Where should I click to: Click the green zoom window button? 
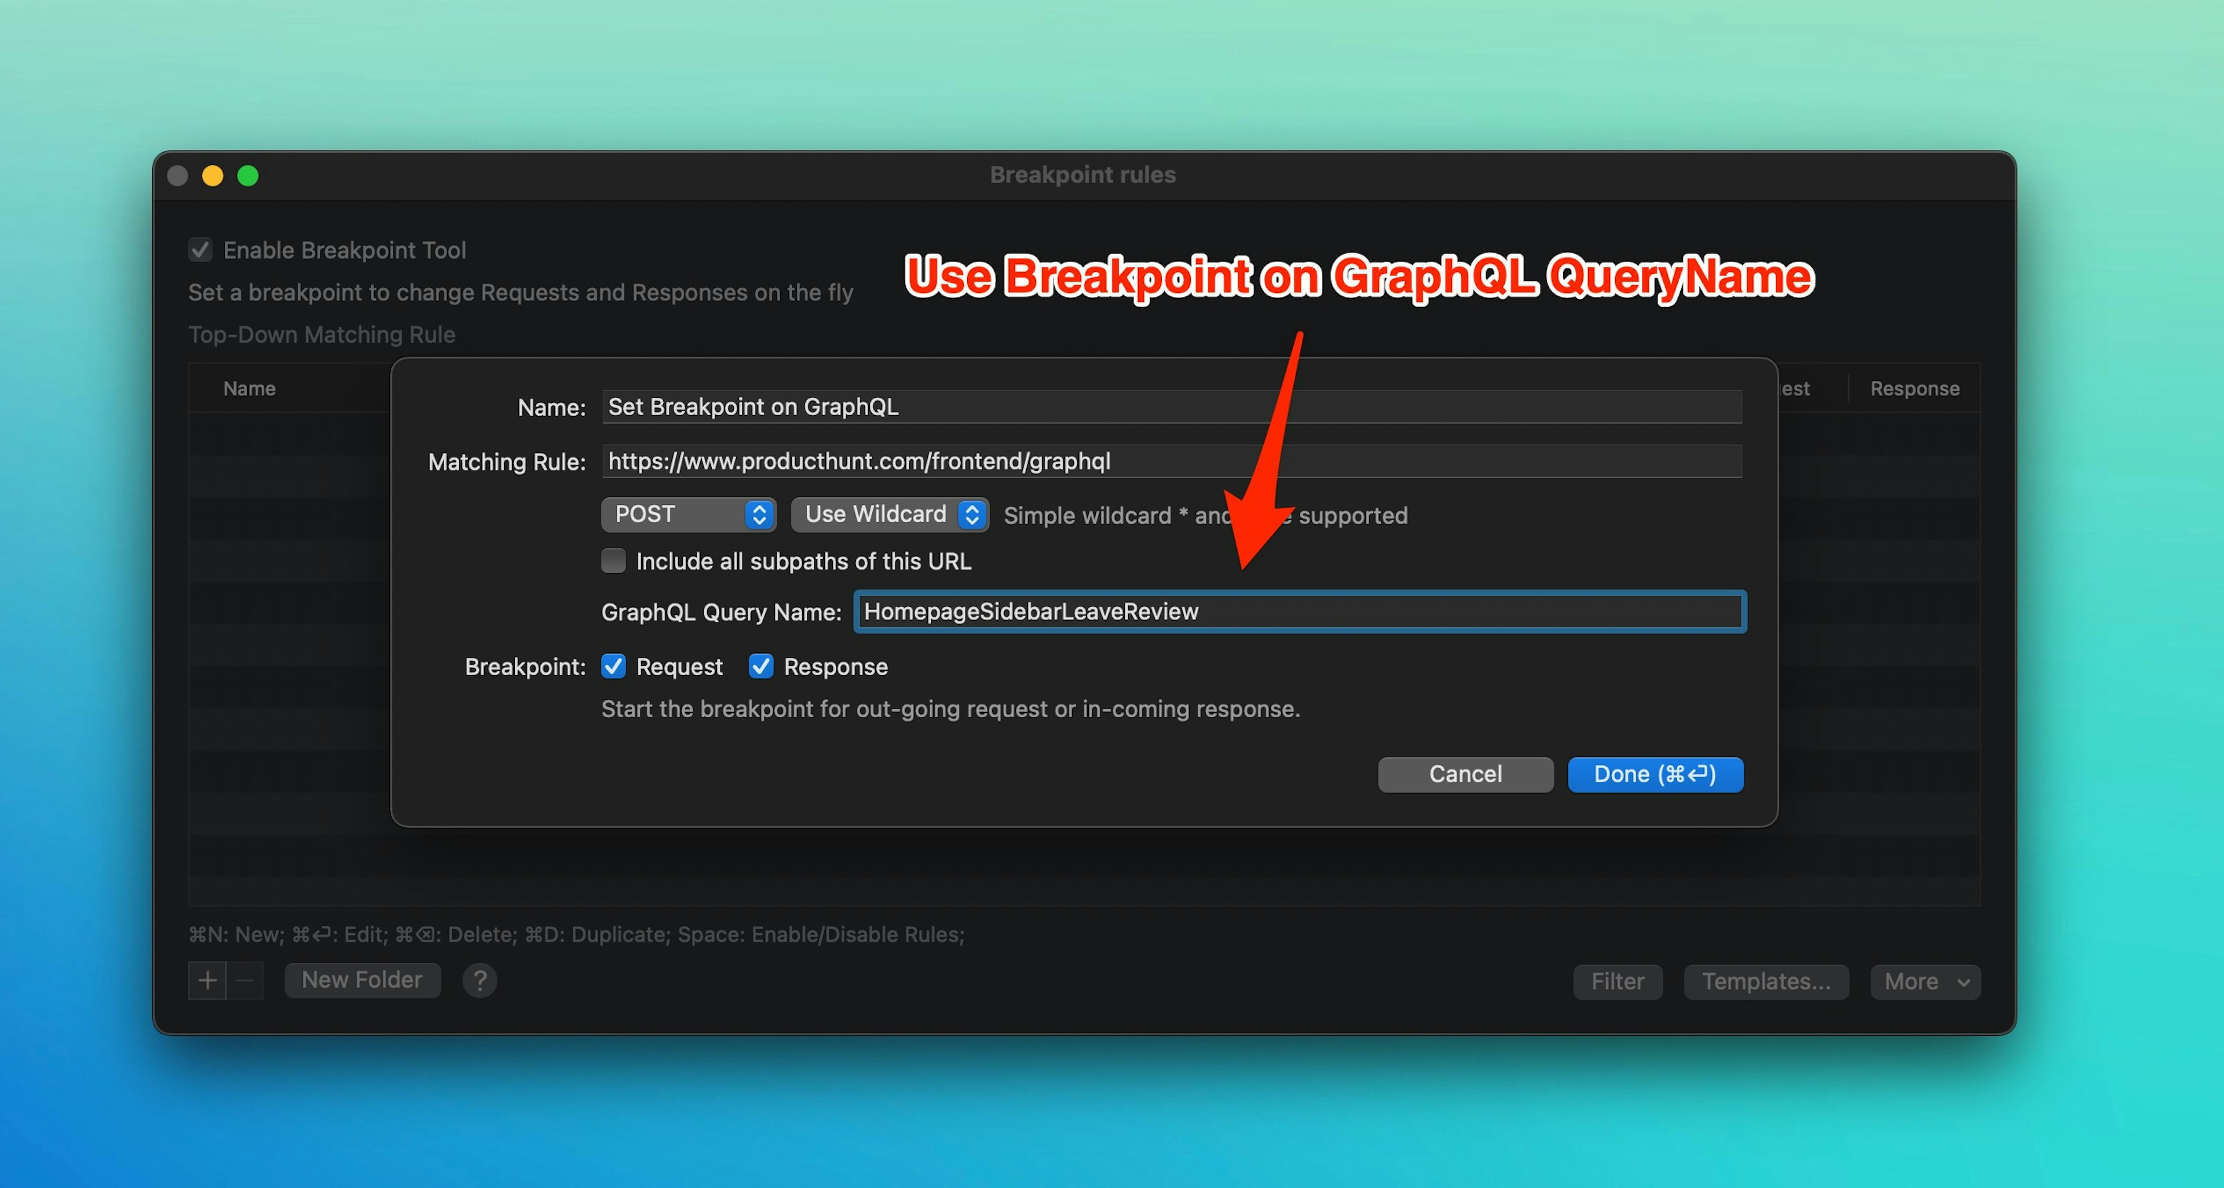tap(248, 176)
